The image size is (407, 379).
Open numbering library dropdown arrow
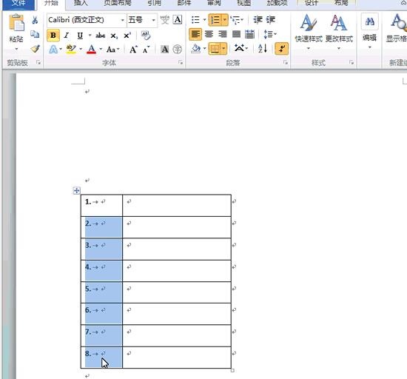225,20
